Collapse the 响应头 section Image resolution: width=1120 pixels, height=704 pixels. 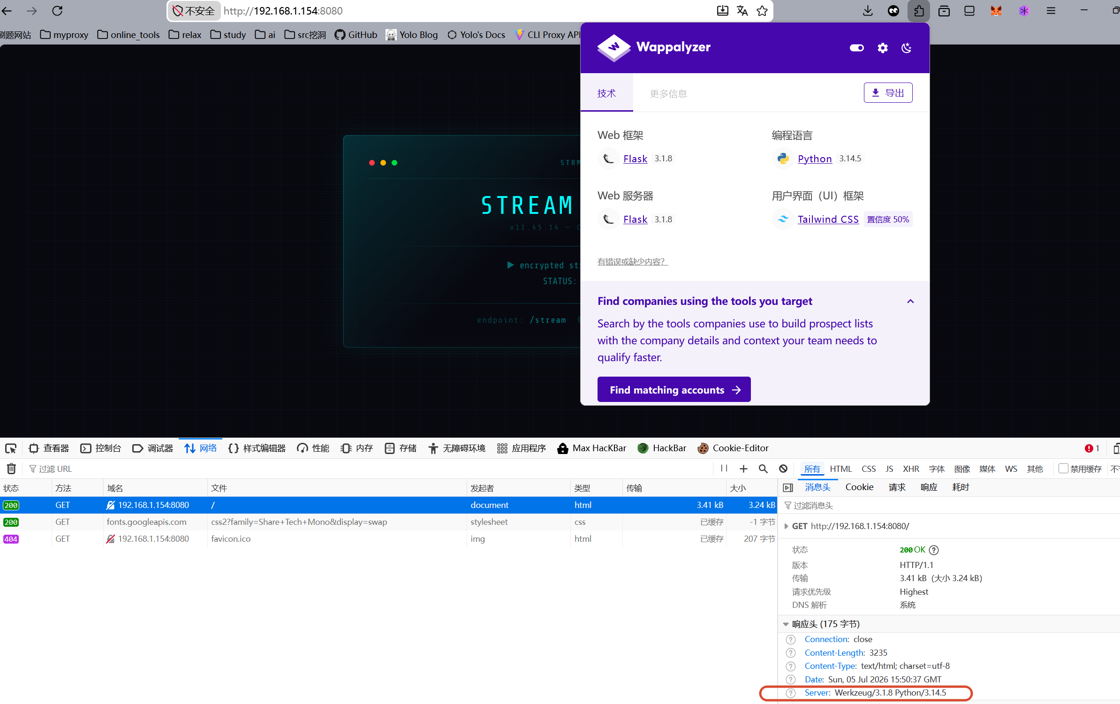[786, 624]
